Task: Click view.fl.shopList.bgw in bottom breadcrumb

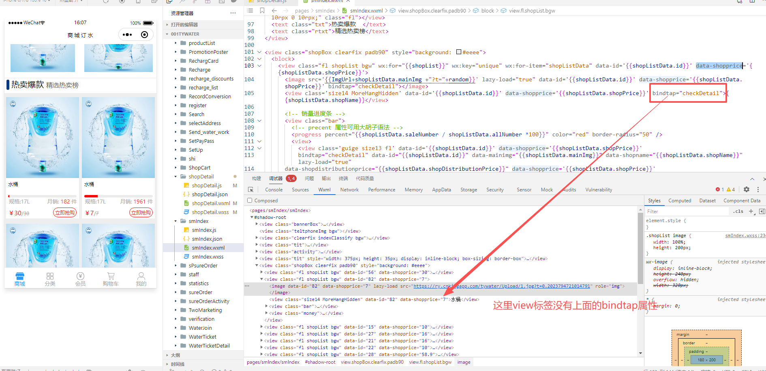Action: [430, 362]
